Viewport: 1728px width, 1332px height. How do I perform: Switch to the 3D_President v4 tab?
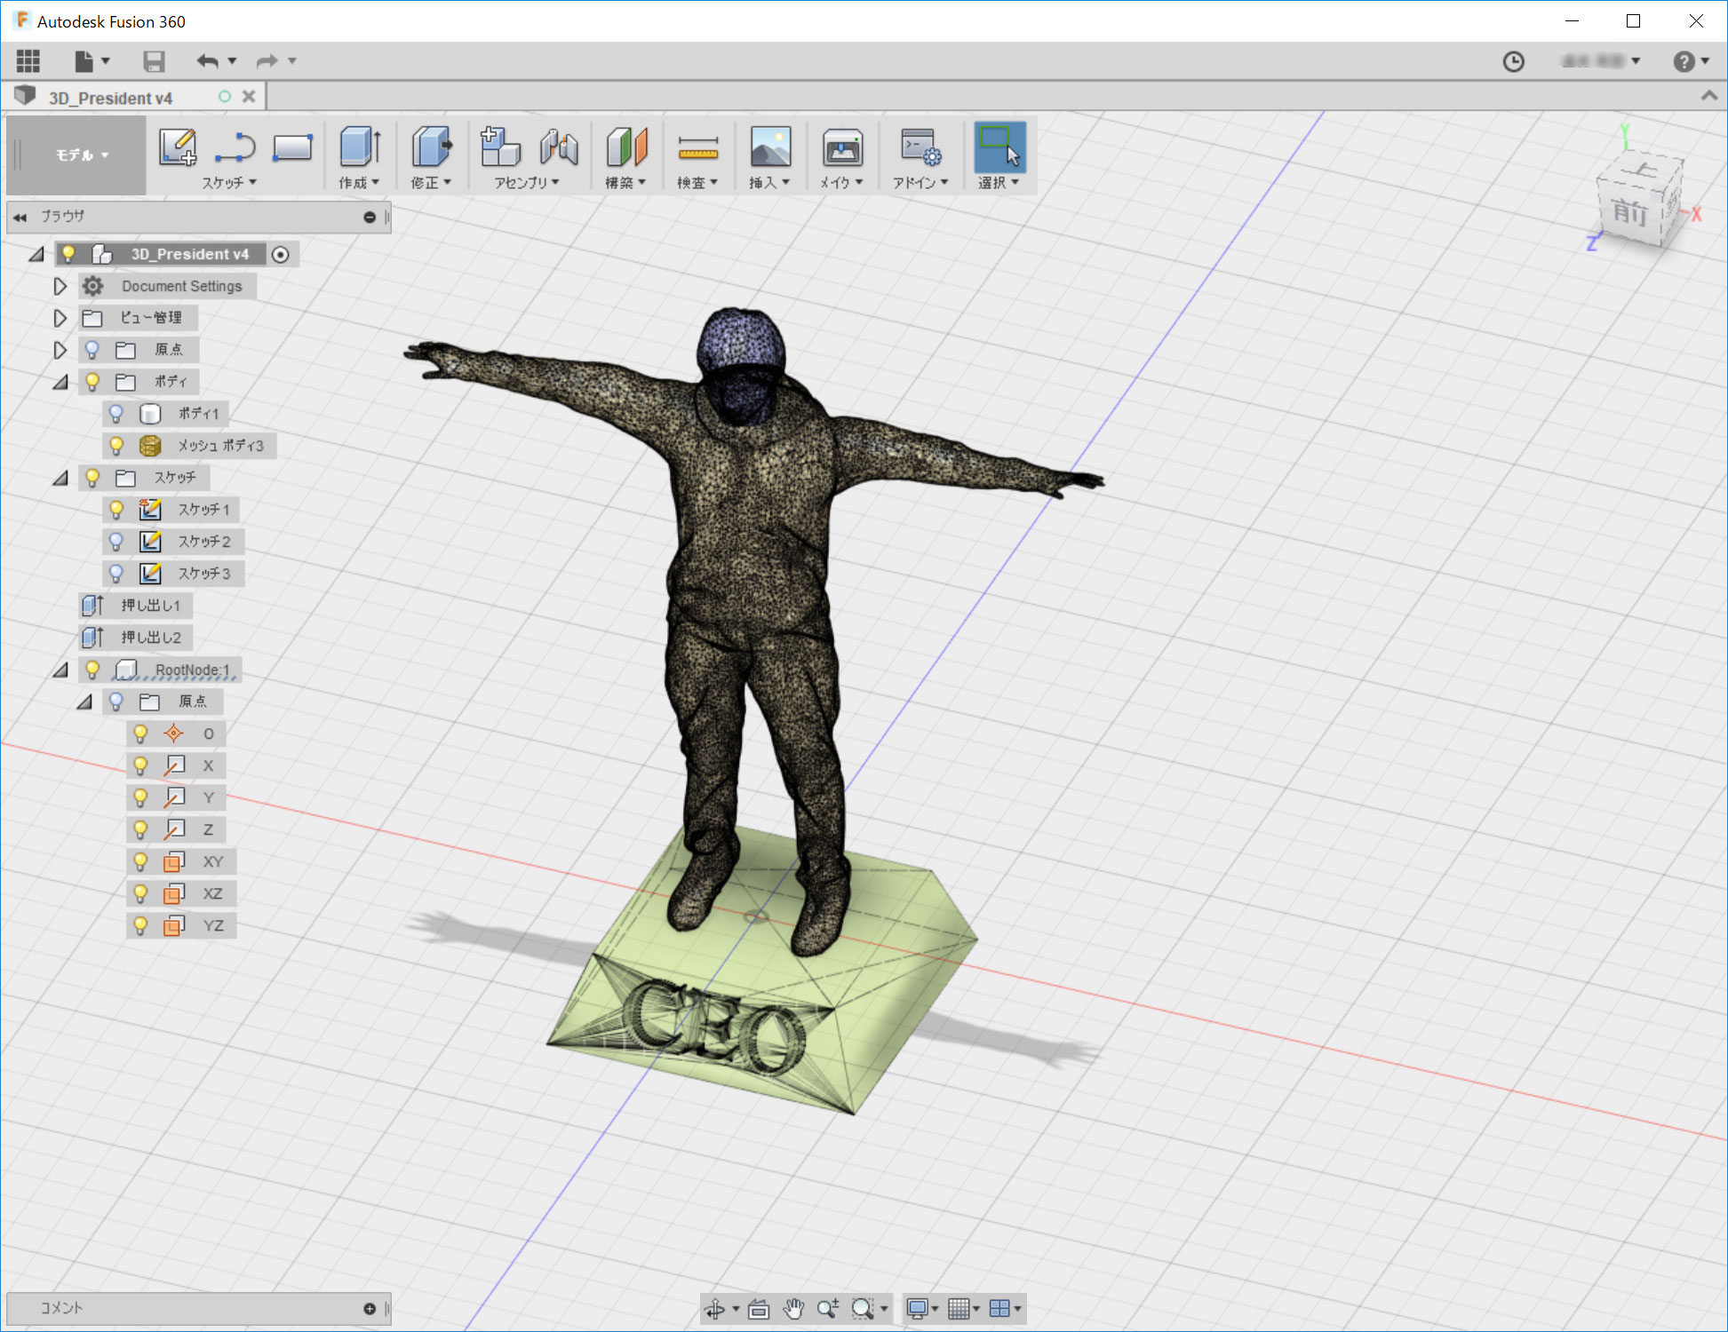pyautogui.click(x=110, y=98)
